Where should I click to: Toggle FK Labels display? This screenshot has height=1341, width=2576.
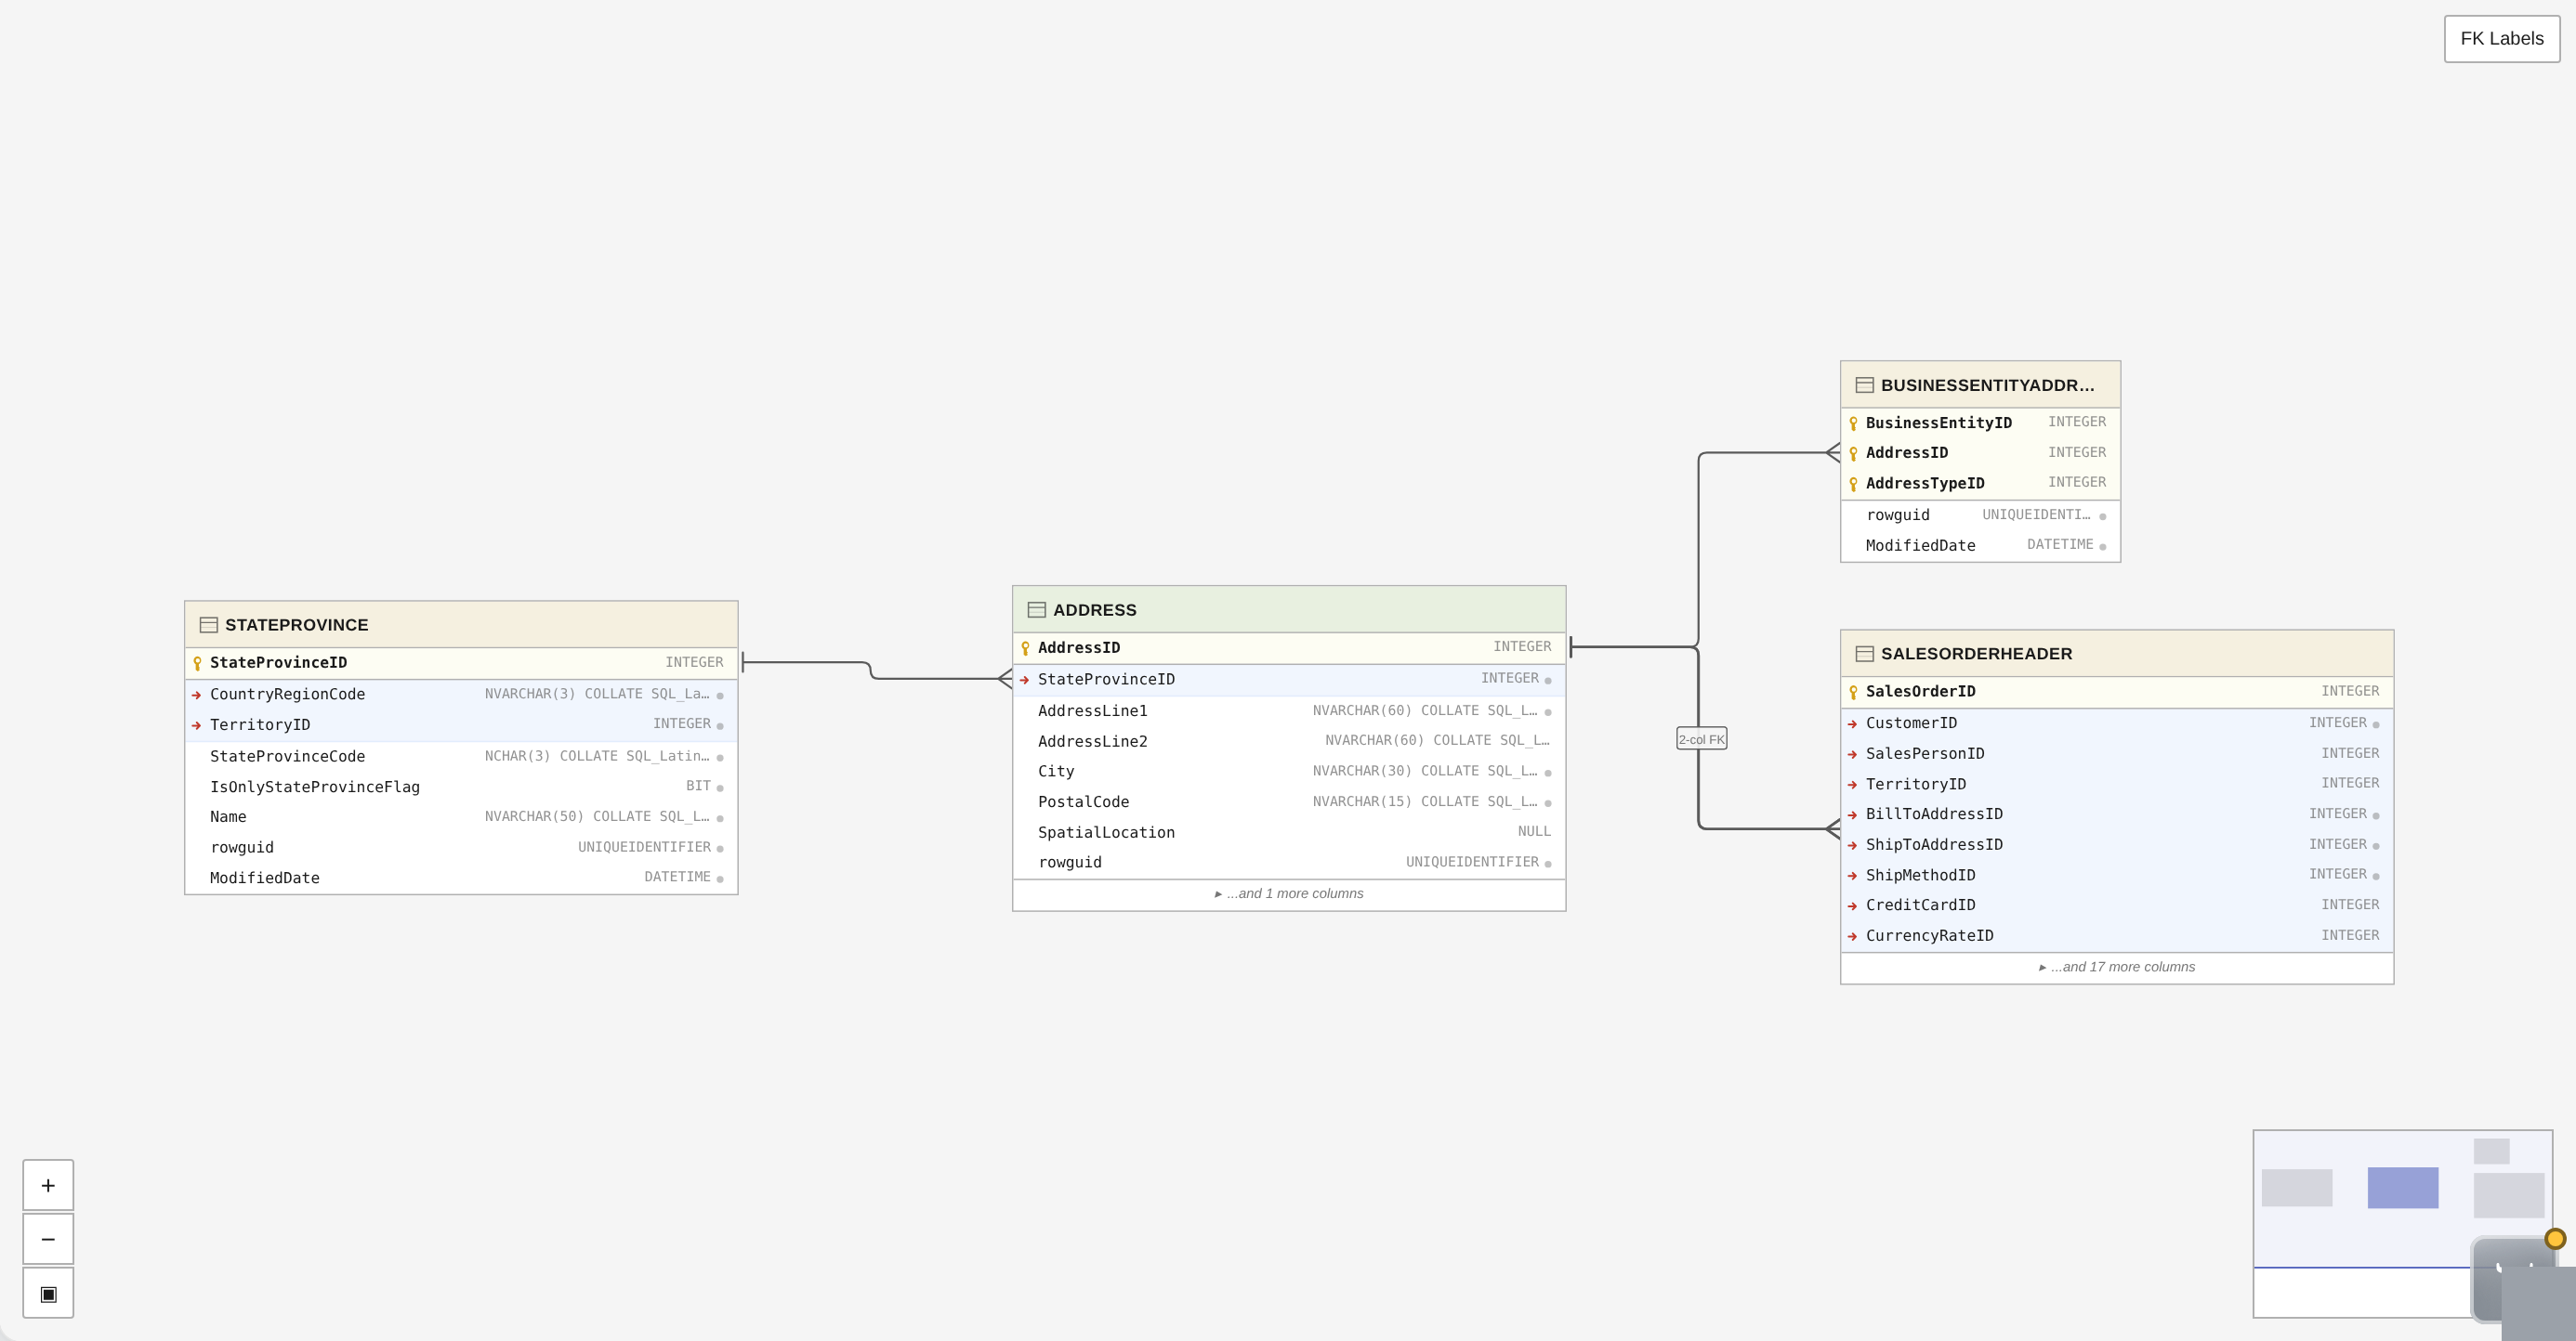click(x=2501, y=38)
